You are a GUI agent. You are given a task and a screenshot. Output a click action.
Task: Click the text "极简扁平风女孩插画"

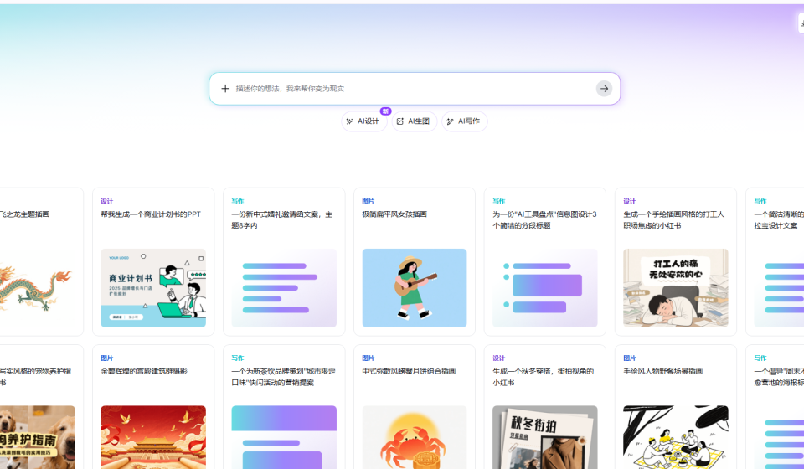tap(394, 214)
